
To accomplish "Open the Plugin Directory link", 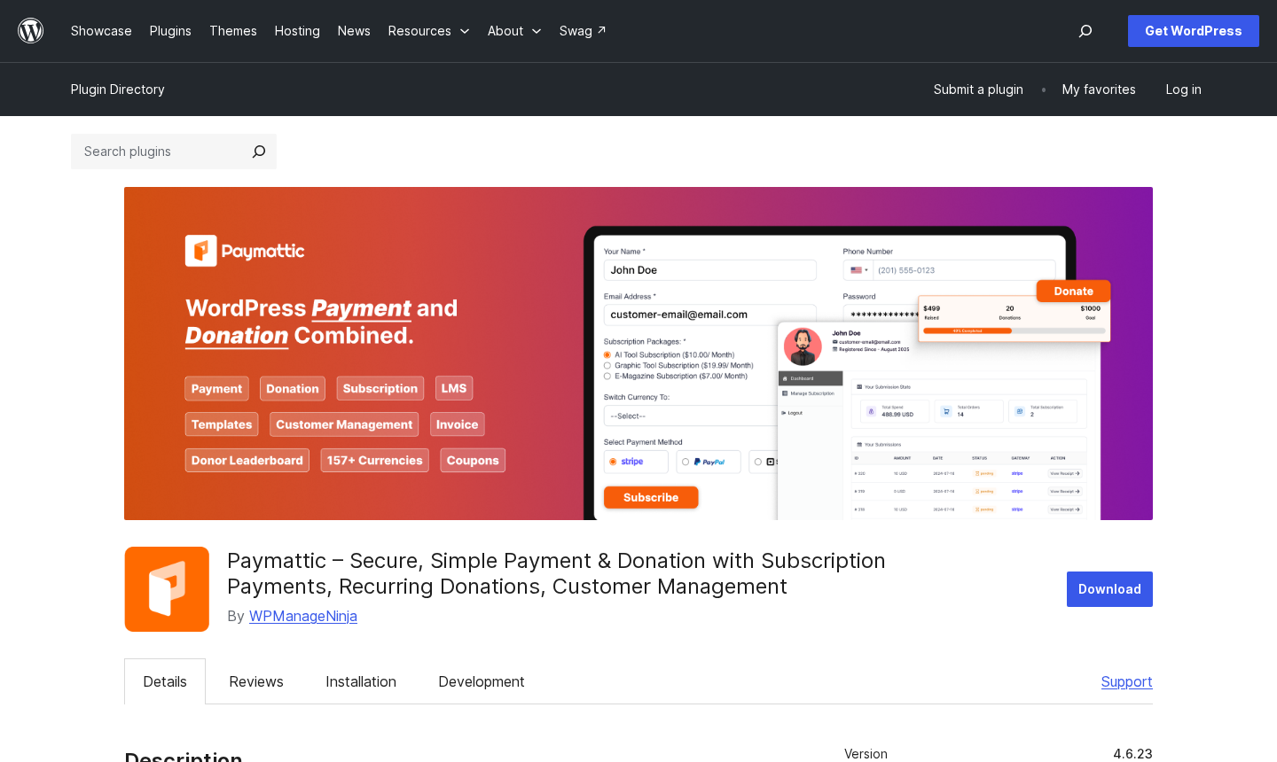I will click(x=118, y=89).
